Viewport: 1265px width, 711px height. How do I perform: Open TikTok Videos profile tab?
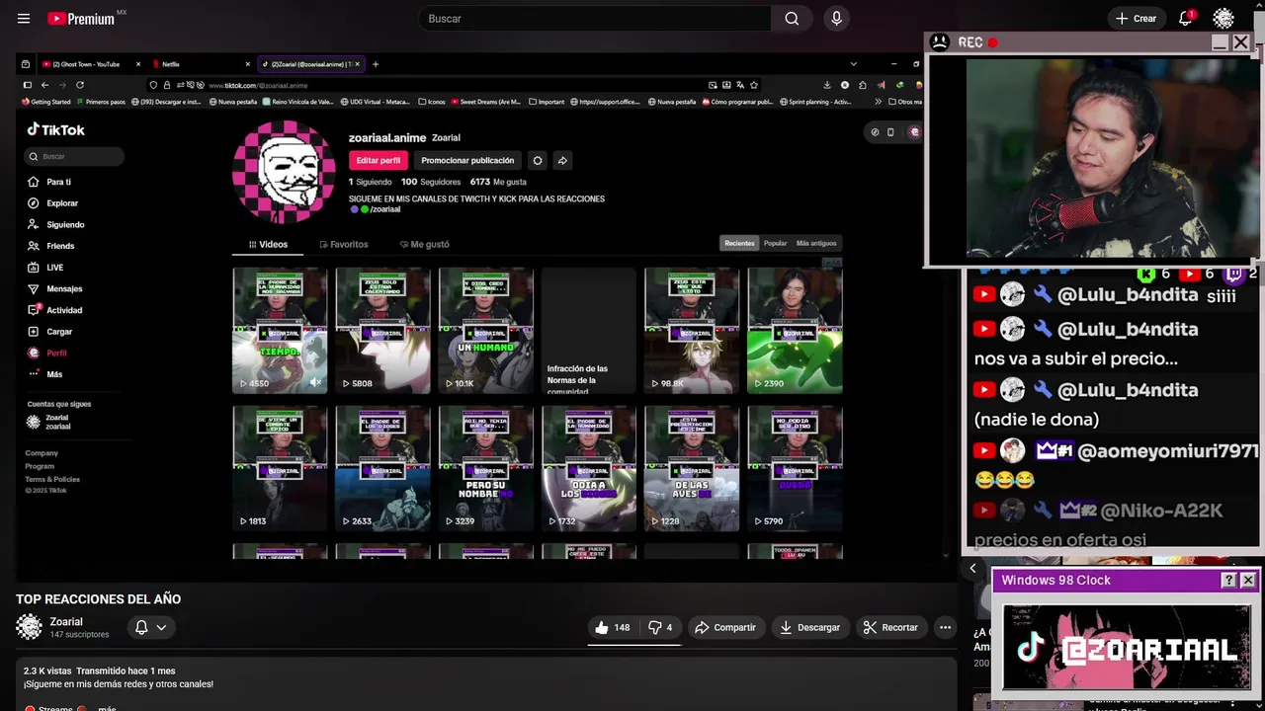point(268,244)
